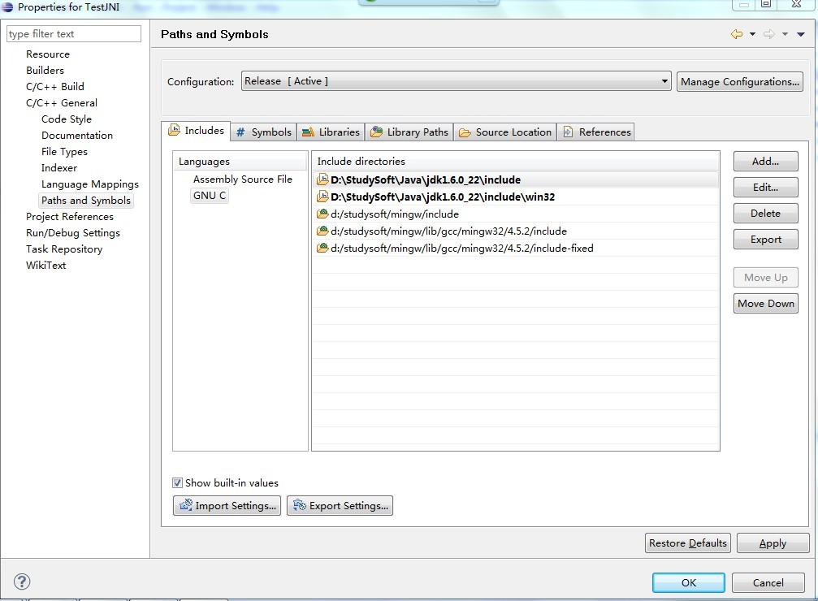Click icon beside jdk1.6.0_22\include entry

tap(323, 180)
